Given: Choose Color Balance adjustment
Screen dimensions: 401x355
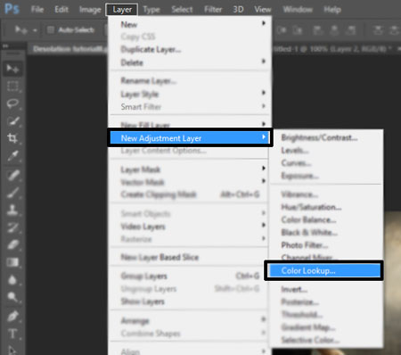Looking at the screenshot, I should point(326,219).
